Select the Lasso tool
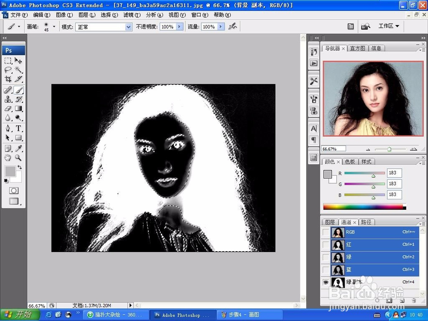The height and width of the screenshot is (321, 428). (x=8, y=69)
